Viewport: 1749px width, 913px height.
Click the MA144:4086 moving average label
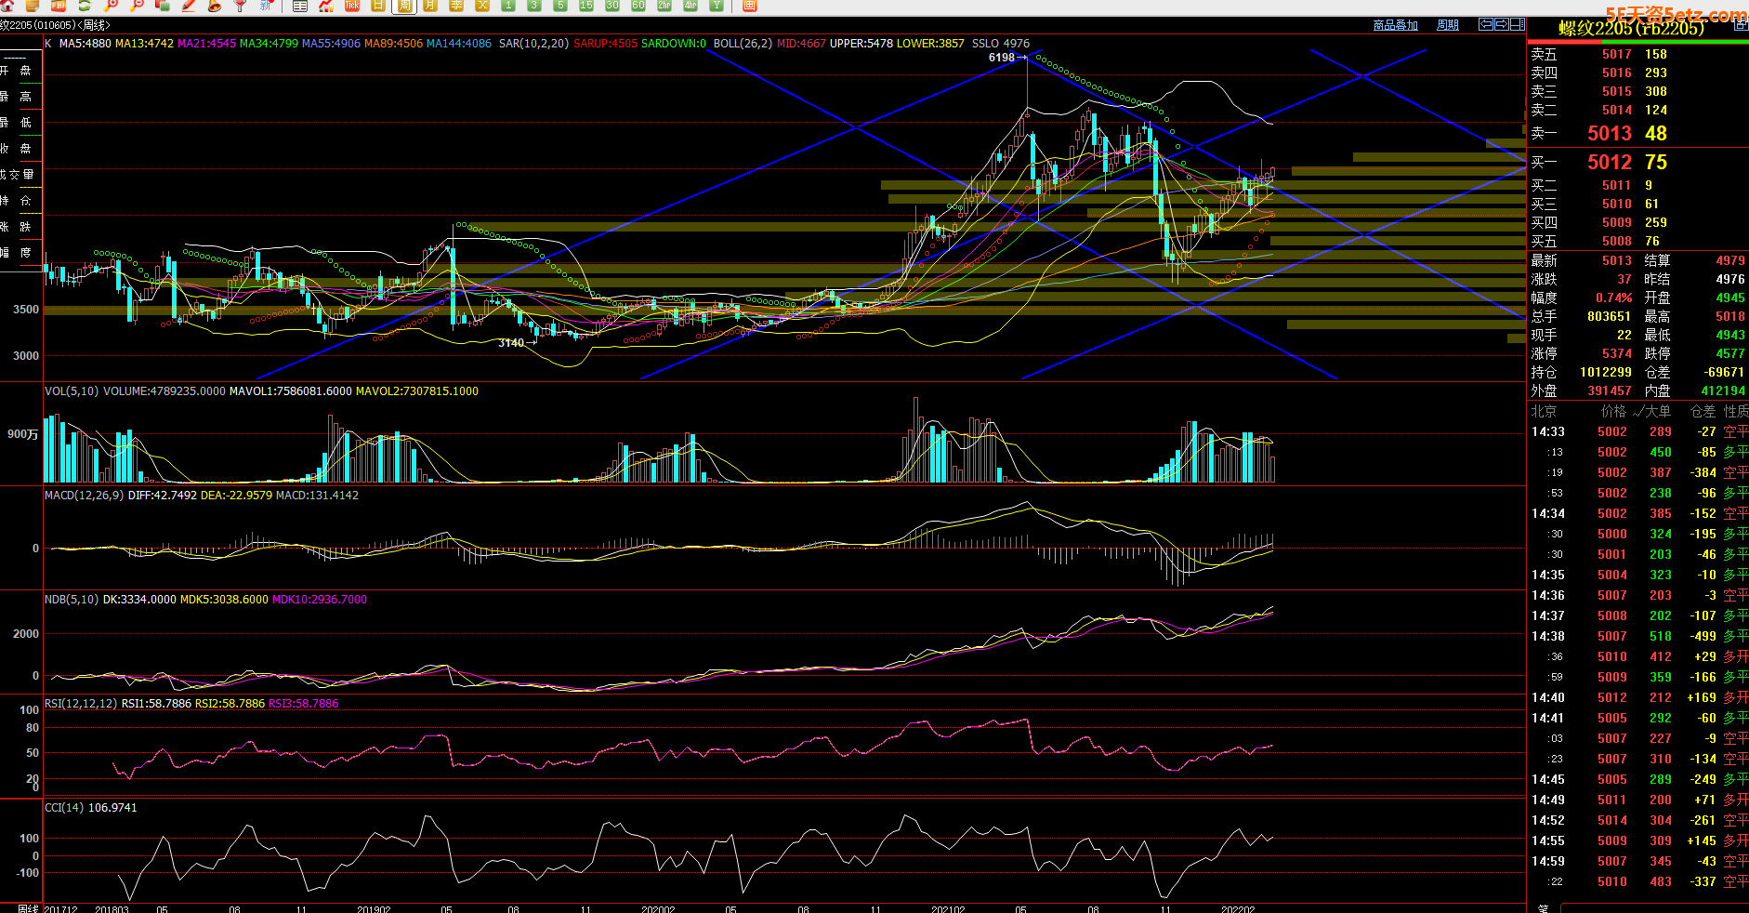click(x=459, y=44)
